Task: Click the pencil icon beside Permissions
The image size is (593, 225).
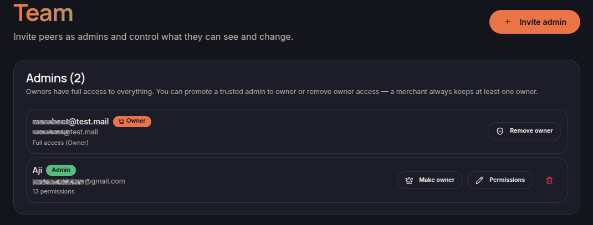Action: [479, 180]
